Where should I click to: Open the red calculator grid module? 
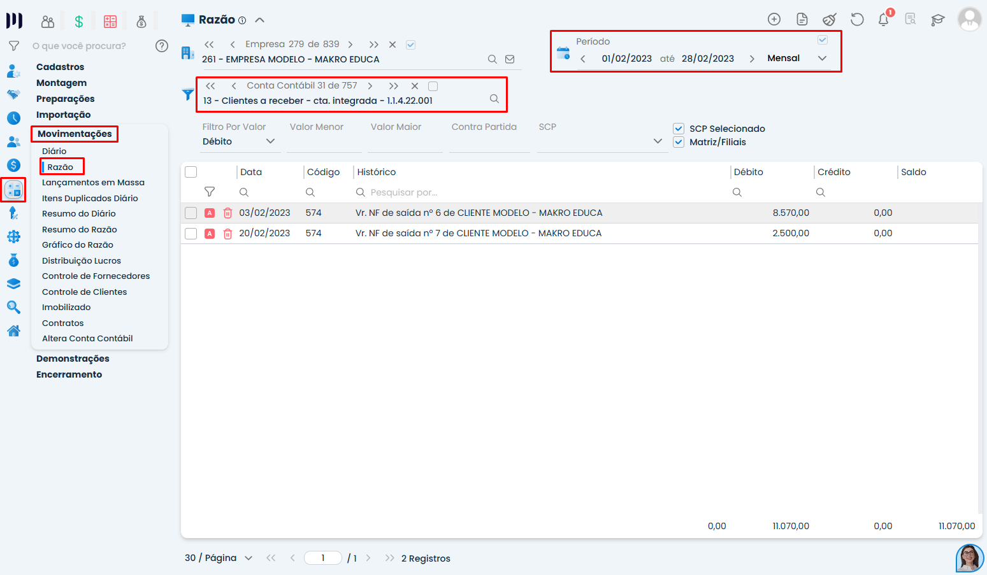(x=110, y=22)
